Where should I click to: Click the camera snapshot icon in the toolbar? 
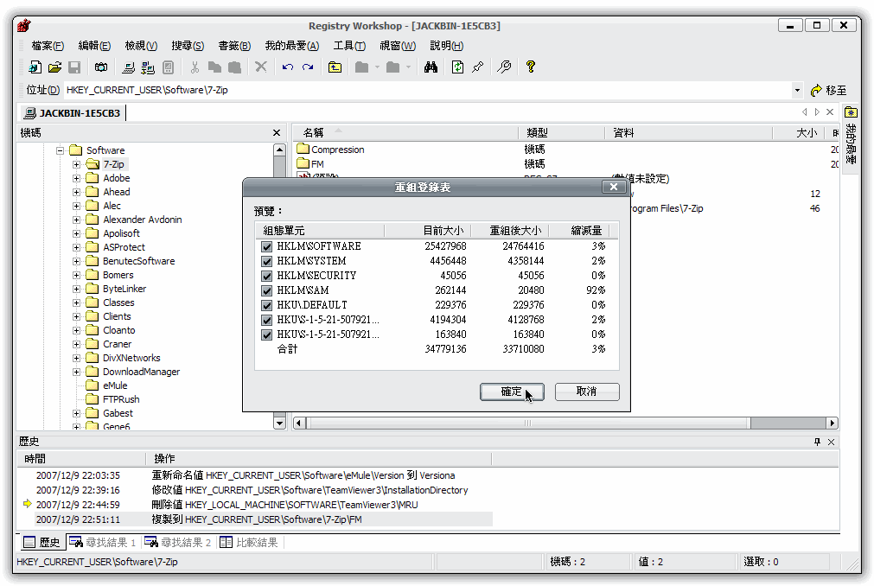pos(101,67)
